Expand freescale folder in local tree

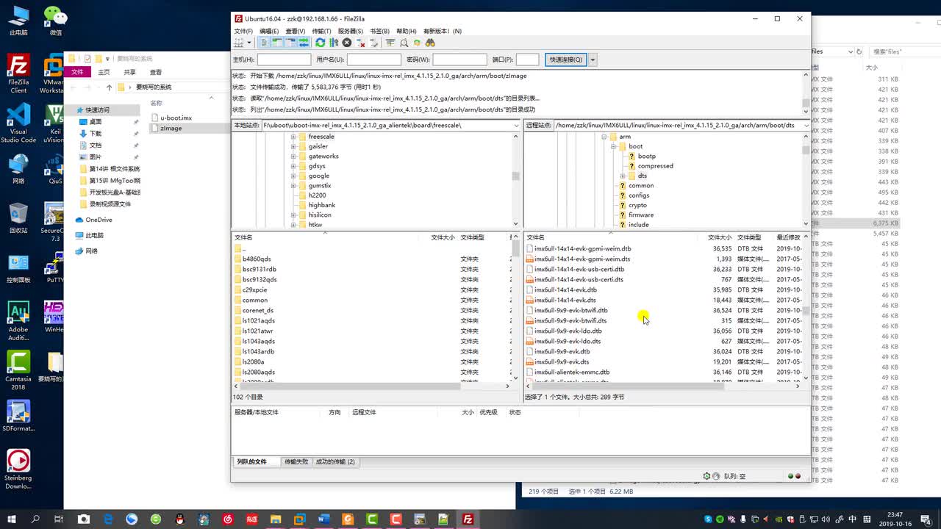coord(293,137)
